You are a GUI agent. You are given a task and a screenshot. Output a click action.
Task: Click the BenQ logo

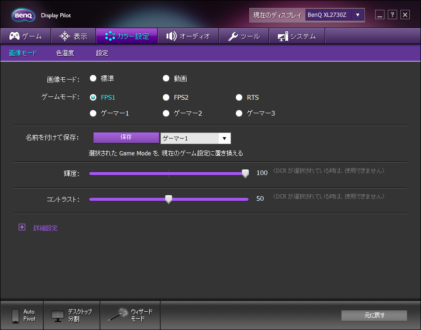tap(23, 15)
